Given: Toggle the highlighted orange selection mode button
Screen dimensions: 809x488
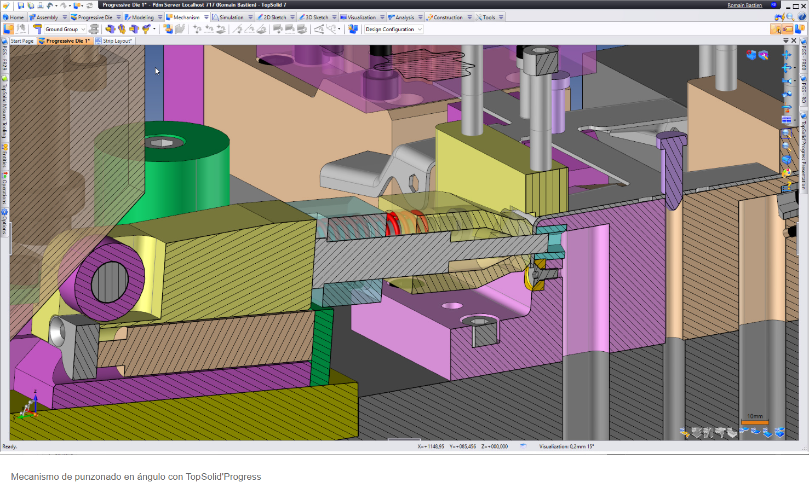Looking at the screenshot, I should 776,29.
